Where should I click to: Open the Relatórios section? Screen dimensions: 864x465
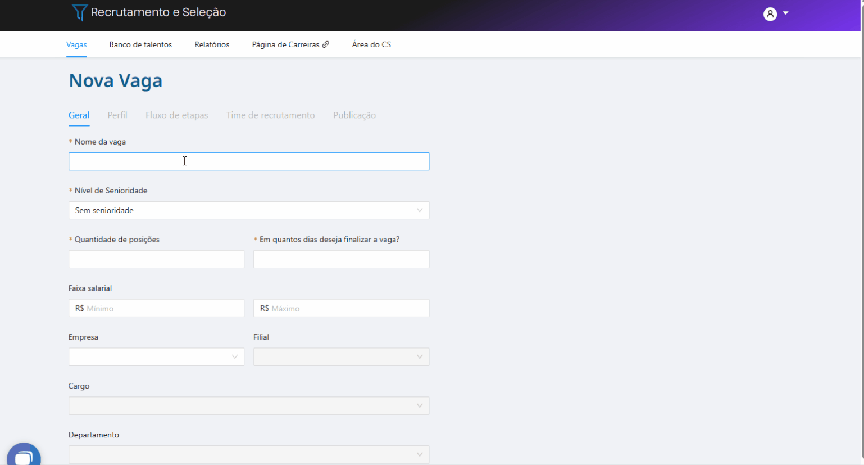coord(212,44)
